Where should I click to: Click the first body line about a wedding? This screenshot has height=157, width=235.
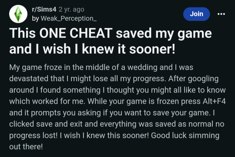pyautogui.click(x=101, y=67)
